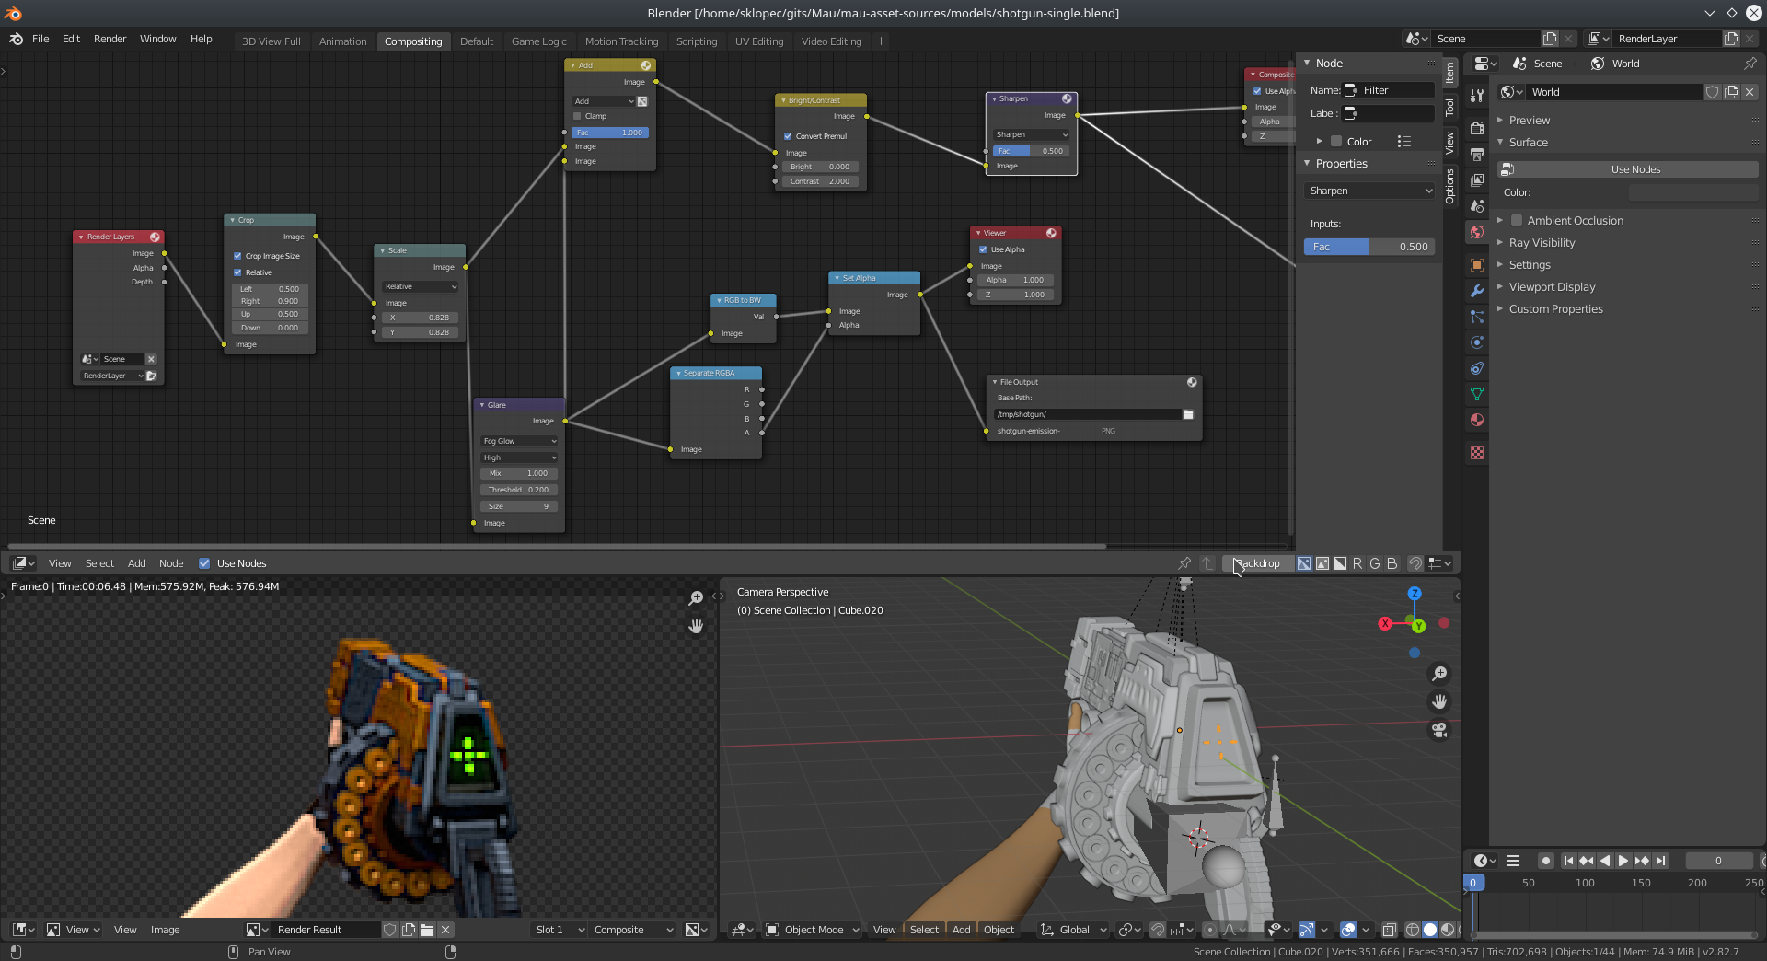Click the node Name field containing Filter

pos(1390,90)
